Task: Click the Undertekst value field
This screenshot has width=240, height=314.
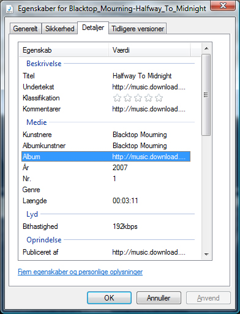Action: click(x=149, y=87)
